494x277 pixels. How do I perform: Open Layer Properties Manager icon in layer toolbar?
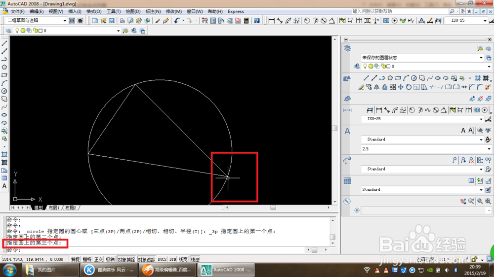[8, 31]
